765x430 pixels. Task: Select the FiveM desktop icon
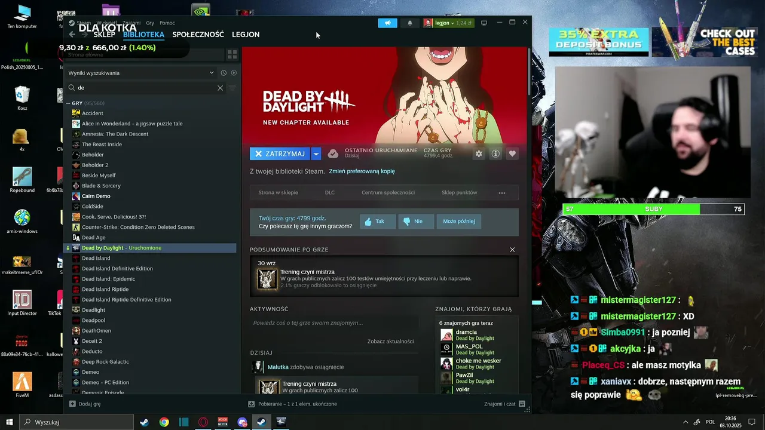pos(22,385)
